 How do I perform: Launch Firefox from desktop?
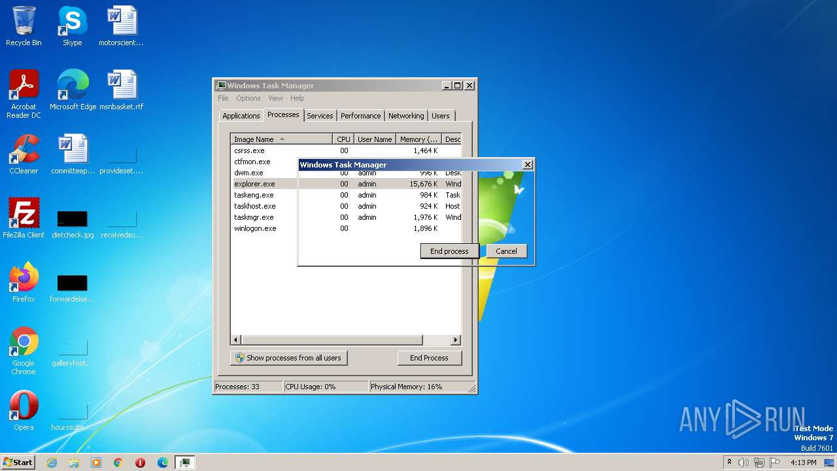pyautogui.click(x=24, y=283)
